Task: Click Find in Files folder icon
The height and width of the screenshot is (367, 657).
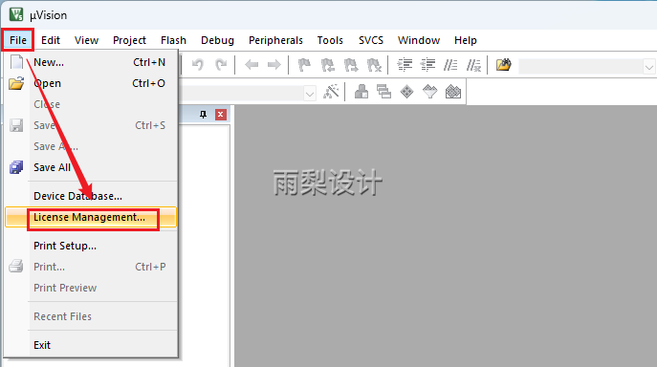Action: pyautogui.click(x=504, y=65)
